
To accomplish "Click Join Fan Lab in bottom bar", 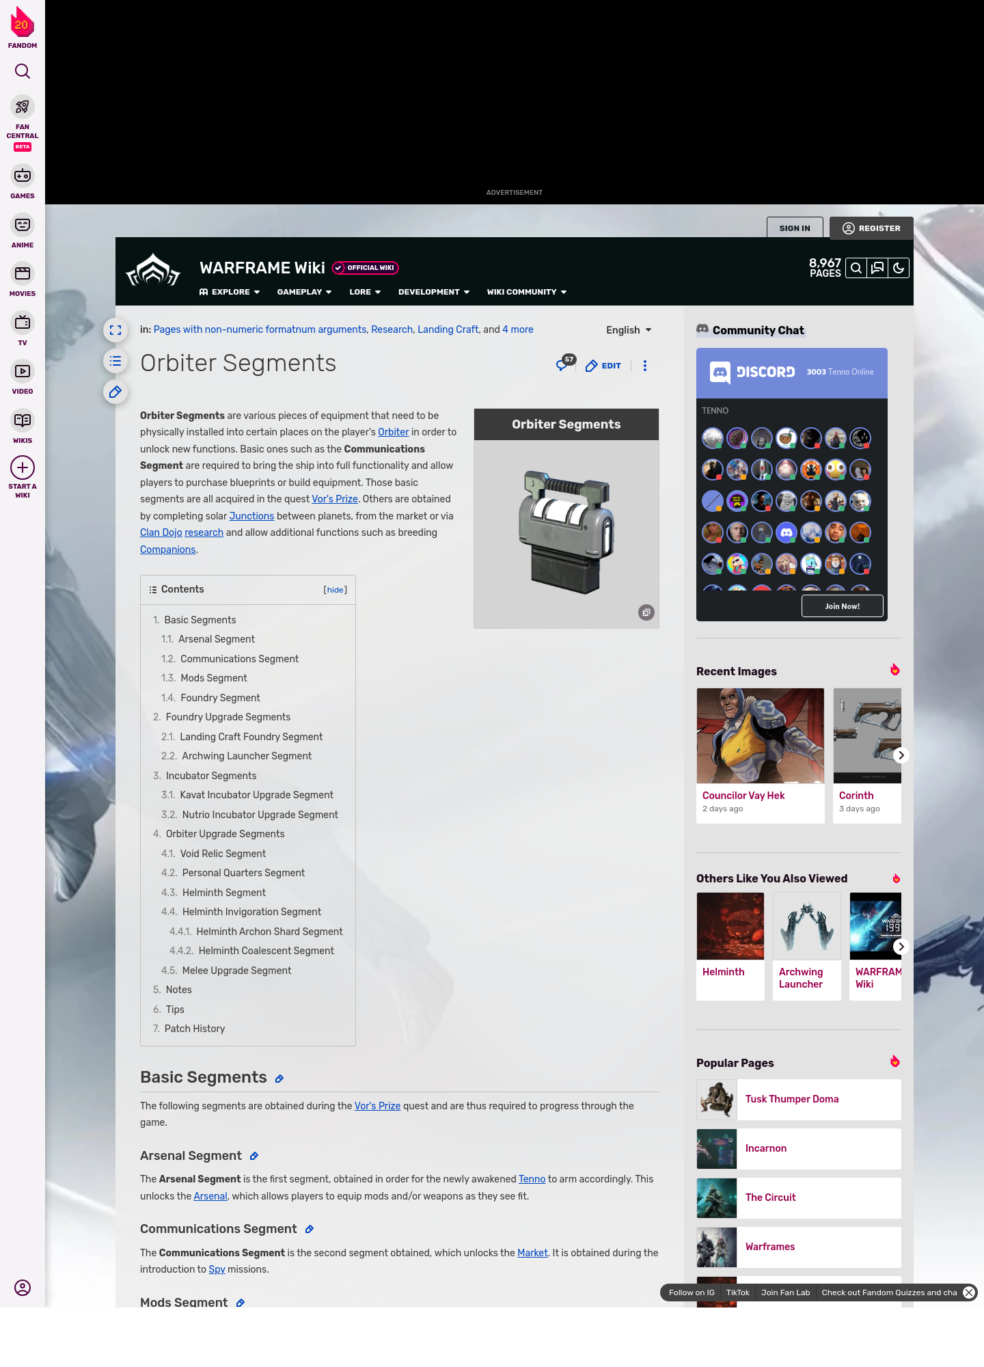I will 786,1292.
